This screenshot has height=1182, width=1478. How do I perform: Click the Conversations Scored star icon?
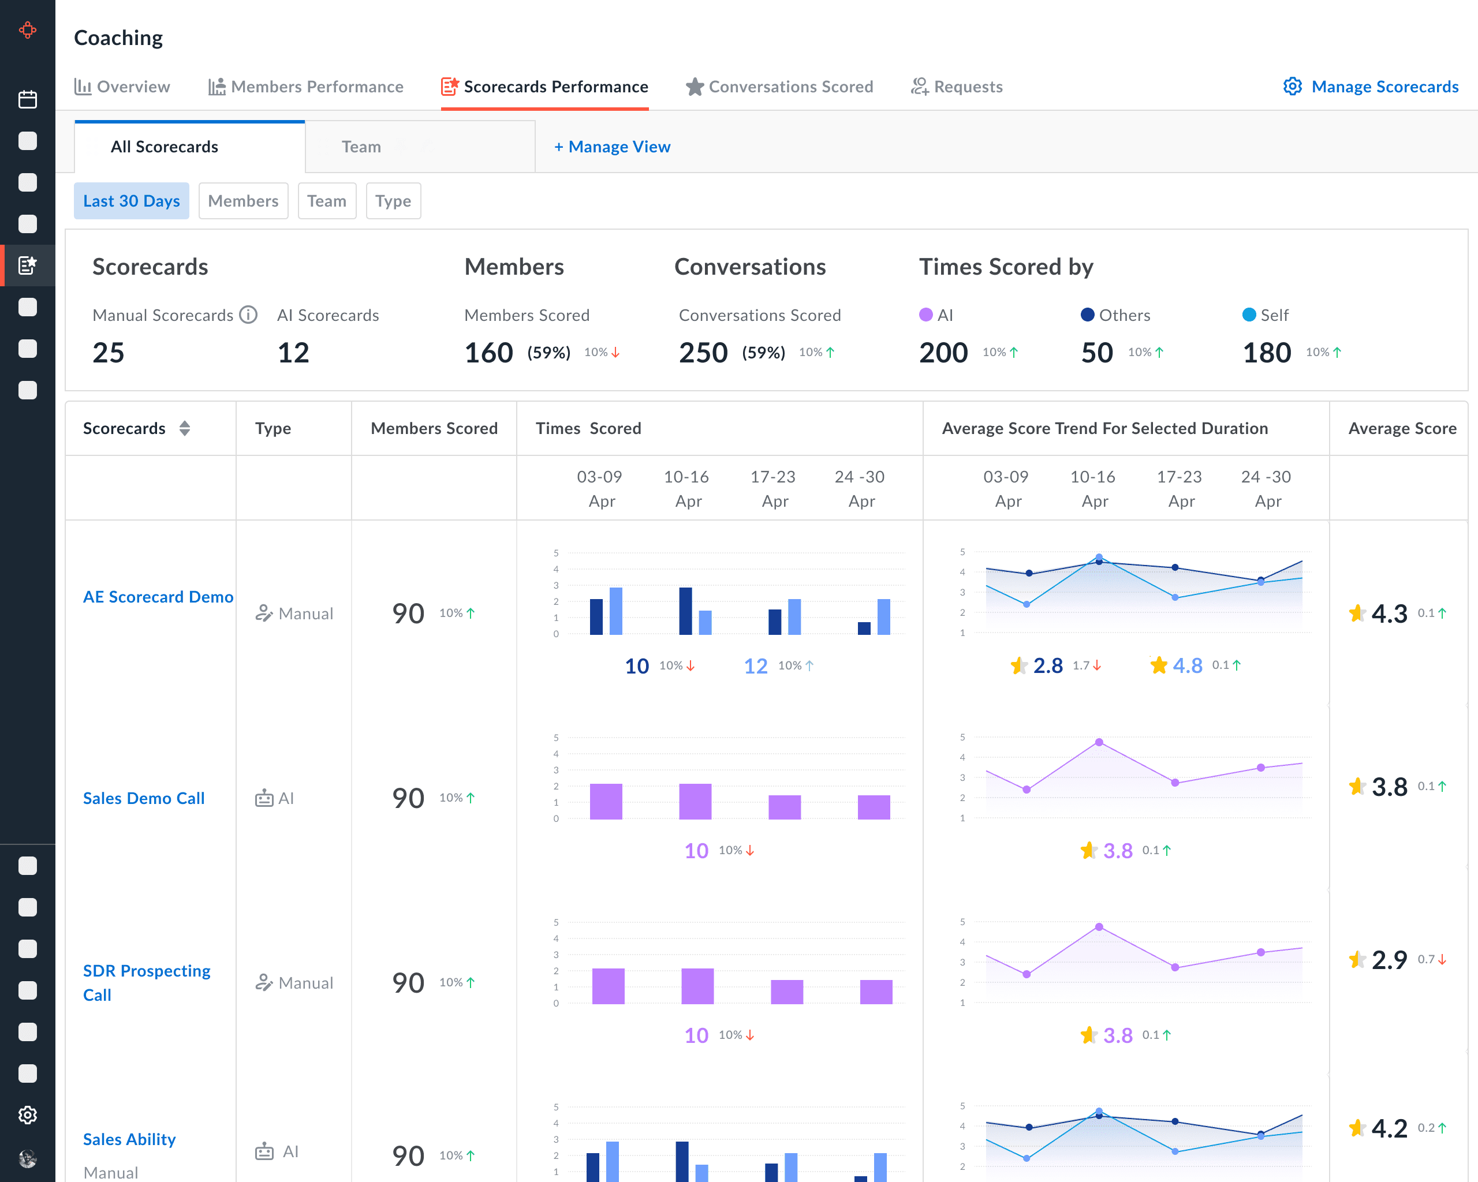tap(695, 87)
